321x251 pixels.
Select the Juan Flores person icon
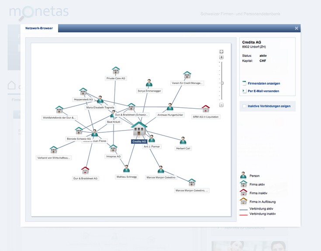pyautogui.click(x=94, y=133)
